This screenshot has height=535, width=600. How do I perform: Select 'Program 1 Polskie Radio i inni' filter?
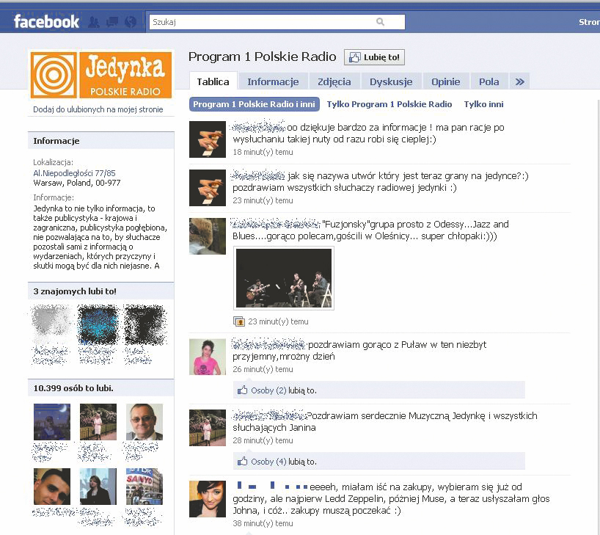(253, 104)
